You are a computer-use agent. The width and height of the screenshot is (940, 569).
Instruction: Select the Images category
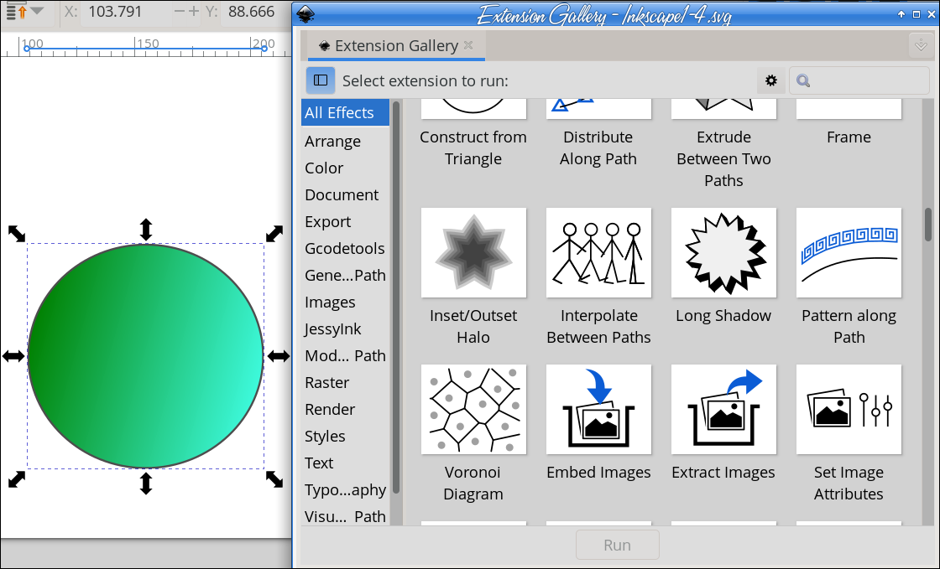345,303
